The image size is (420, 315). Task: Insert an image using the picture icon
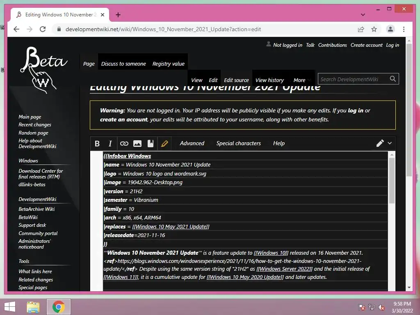click(137, 144)
